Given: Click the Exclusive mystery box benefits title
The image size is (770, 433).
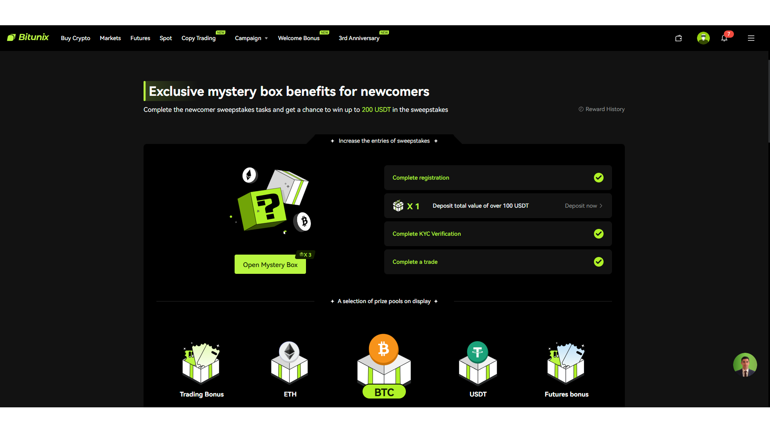Looking at the screenshot, I should [x=289, y=91].
